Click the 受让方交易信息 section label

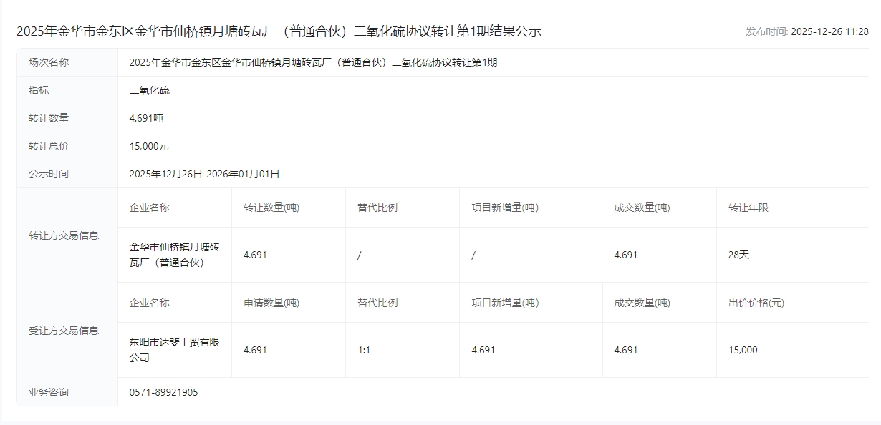click(x=64, y=331)
